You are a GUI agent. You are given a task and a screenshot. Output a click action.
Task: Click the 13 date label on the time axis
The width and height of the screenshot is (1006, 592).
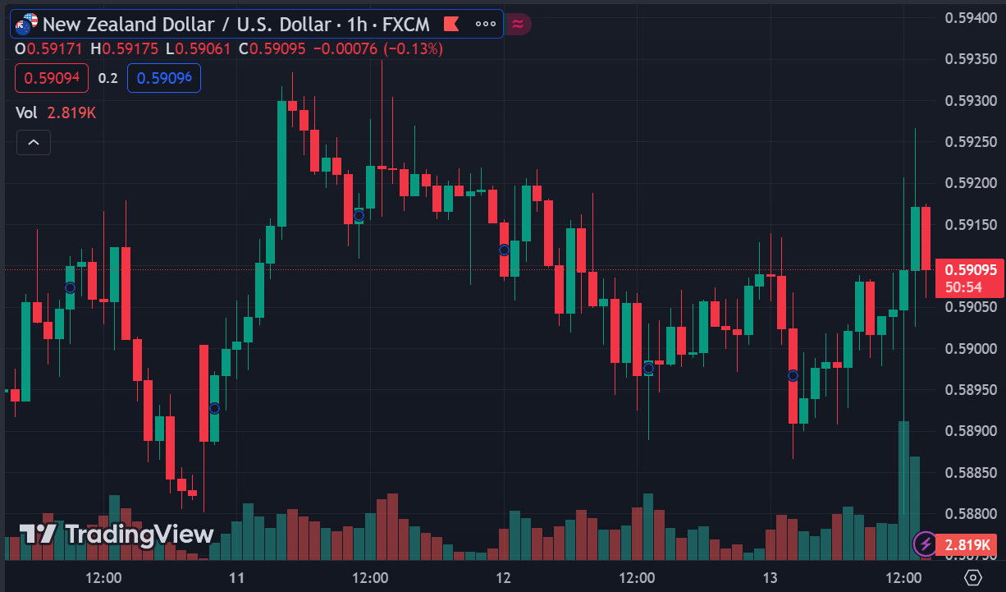pos(770,577)
